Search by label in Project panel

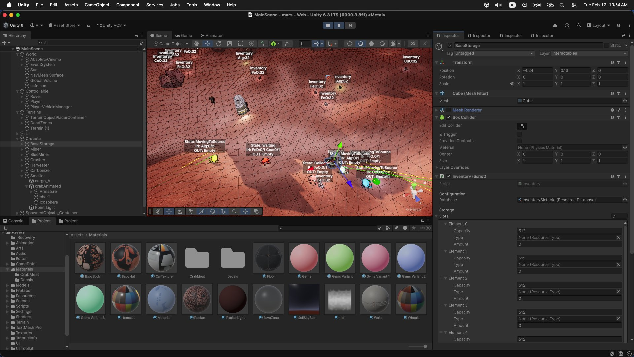click(397, 228)
